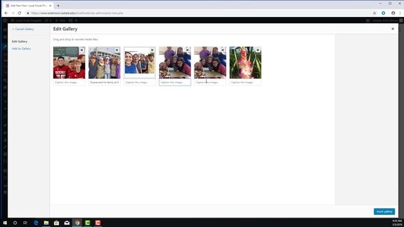Open File Explorer from taskbar
404x227 pixels.
pos(46,223)
